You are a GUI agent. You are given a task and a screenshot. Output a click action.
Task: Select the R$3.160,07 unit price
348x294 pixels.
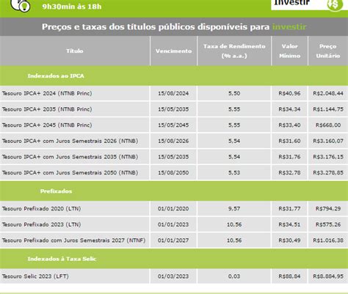[328, 141]
